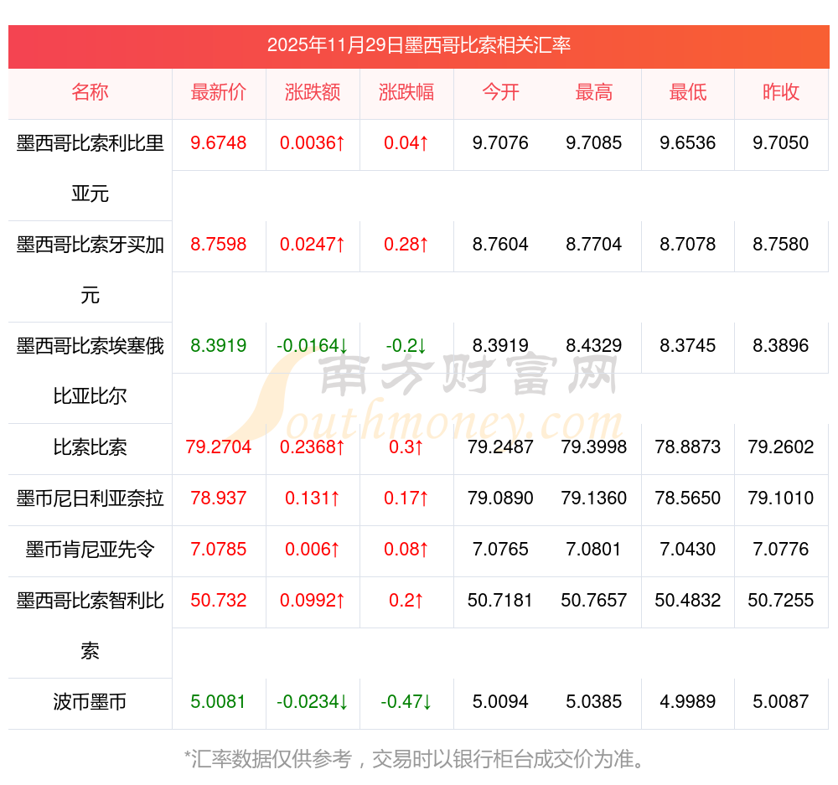838x785 pixels.
Task: Click the 最低 column header
Action: click(688, 93)
